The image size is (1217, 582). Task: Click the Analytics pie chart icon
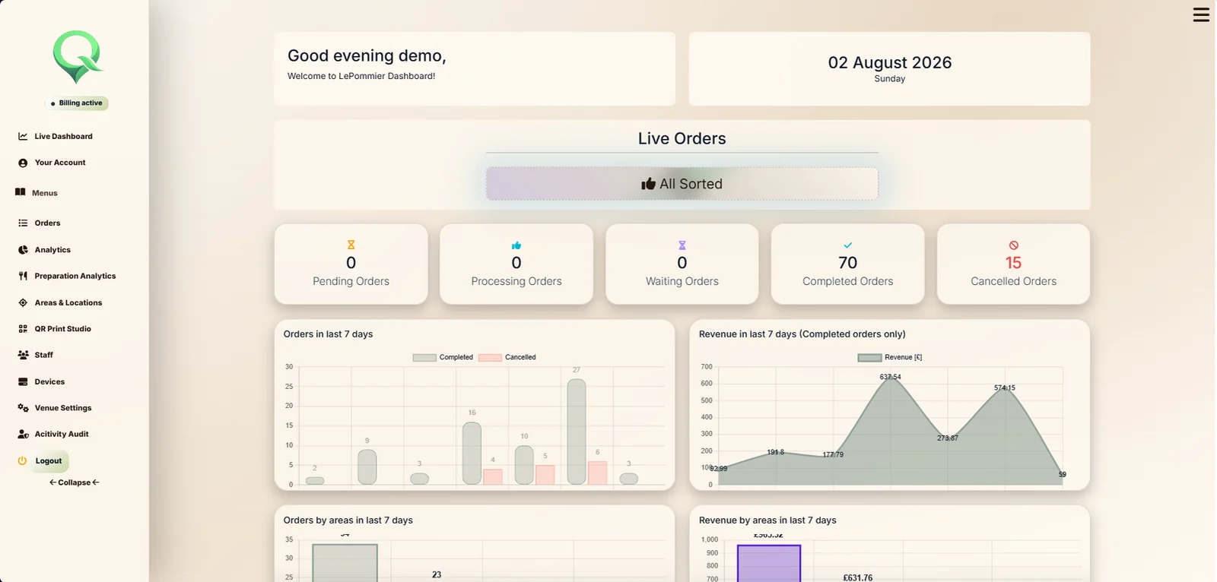click(x=23, y=249)
